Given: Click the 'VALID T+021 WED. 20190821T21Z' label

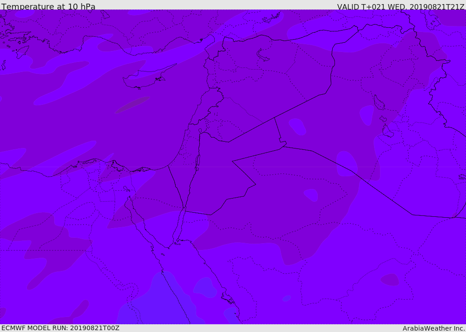Looking at the screenshot, I should 400,7.
